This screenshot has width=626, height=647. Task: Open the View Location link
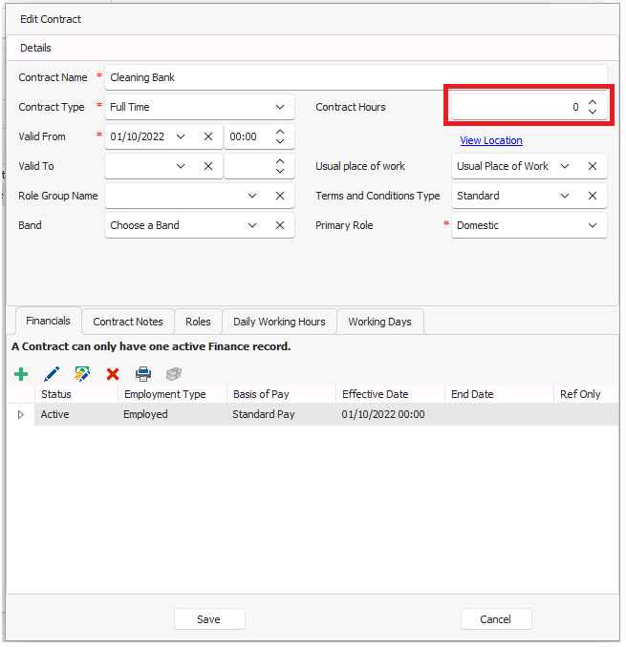click(x=491, y=140)
